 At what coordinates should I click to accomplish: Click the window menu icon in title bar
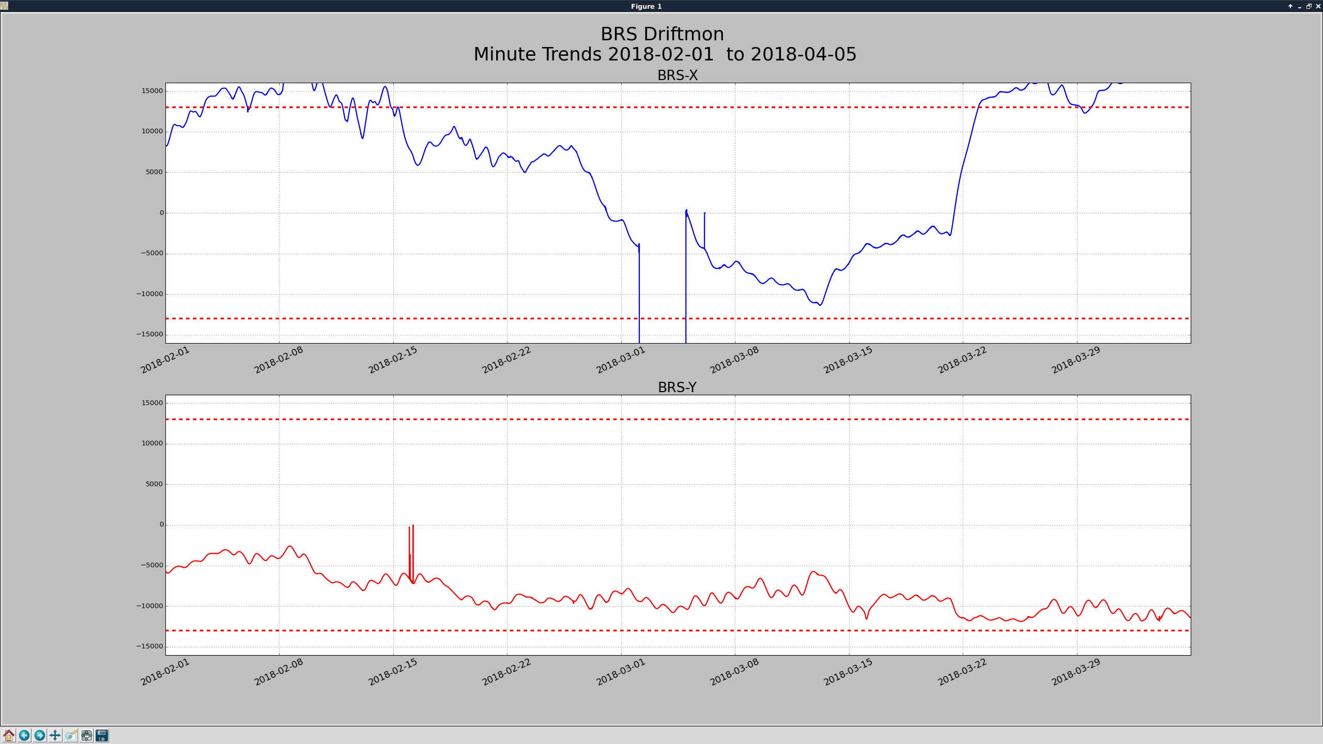pos(5,6)
